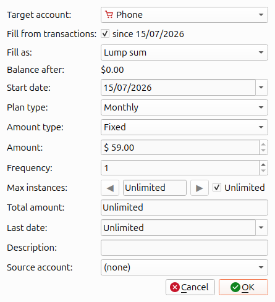Click the shopping cart icon beside Phone
The height and width of the screenshot is (302, 275).
coord(109,15)
